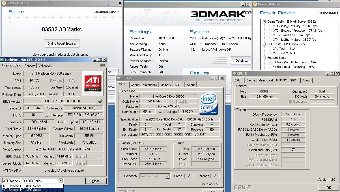Select CPU tab in front CPU-Z window
The height and width of the screenshot is (192, 340).
[122, 85]
